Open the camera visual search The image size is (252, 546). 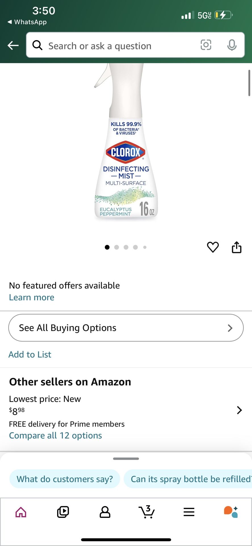[x=206, y=45]
